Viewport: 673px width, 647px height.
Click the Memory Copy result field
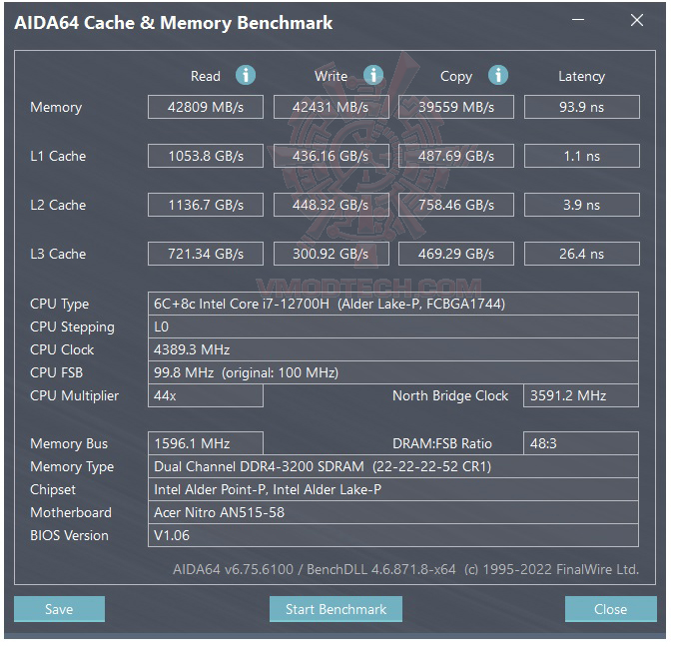pos(456,107)
